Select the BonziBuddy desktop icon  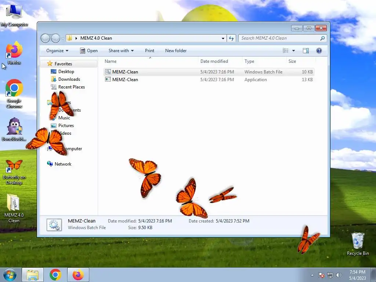(x=14, y=129)
